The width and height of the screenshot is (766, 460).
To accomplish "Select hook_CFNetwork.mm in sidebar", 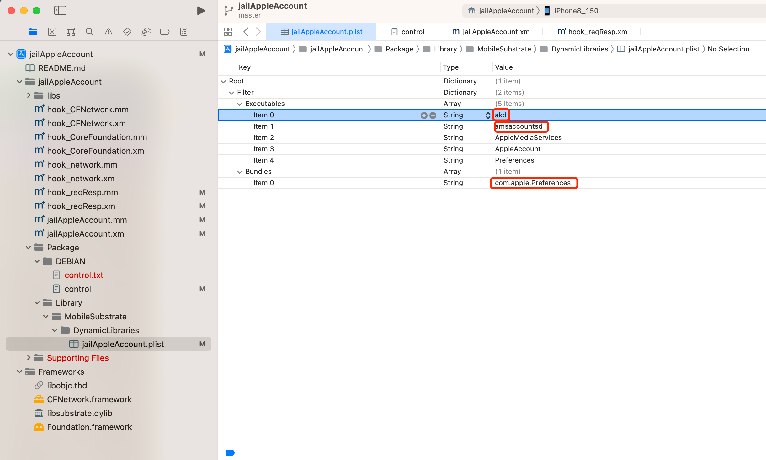I will [x=88, y=109].
